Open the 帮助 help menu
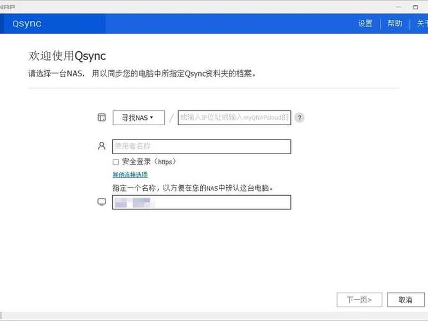The width and height of the screenshot is (428, 321). (395, 24)
